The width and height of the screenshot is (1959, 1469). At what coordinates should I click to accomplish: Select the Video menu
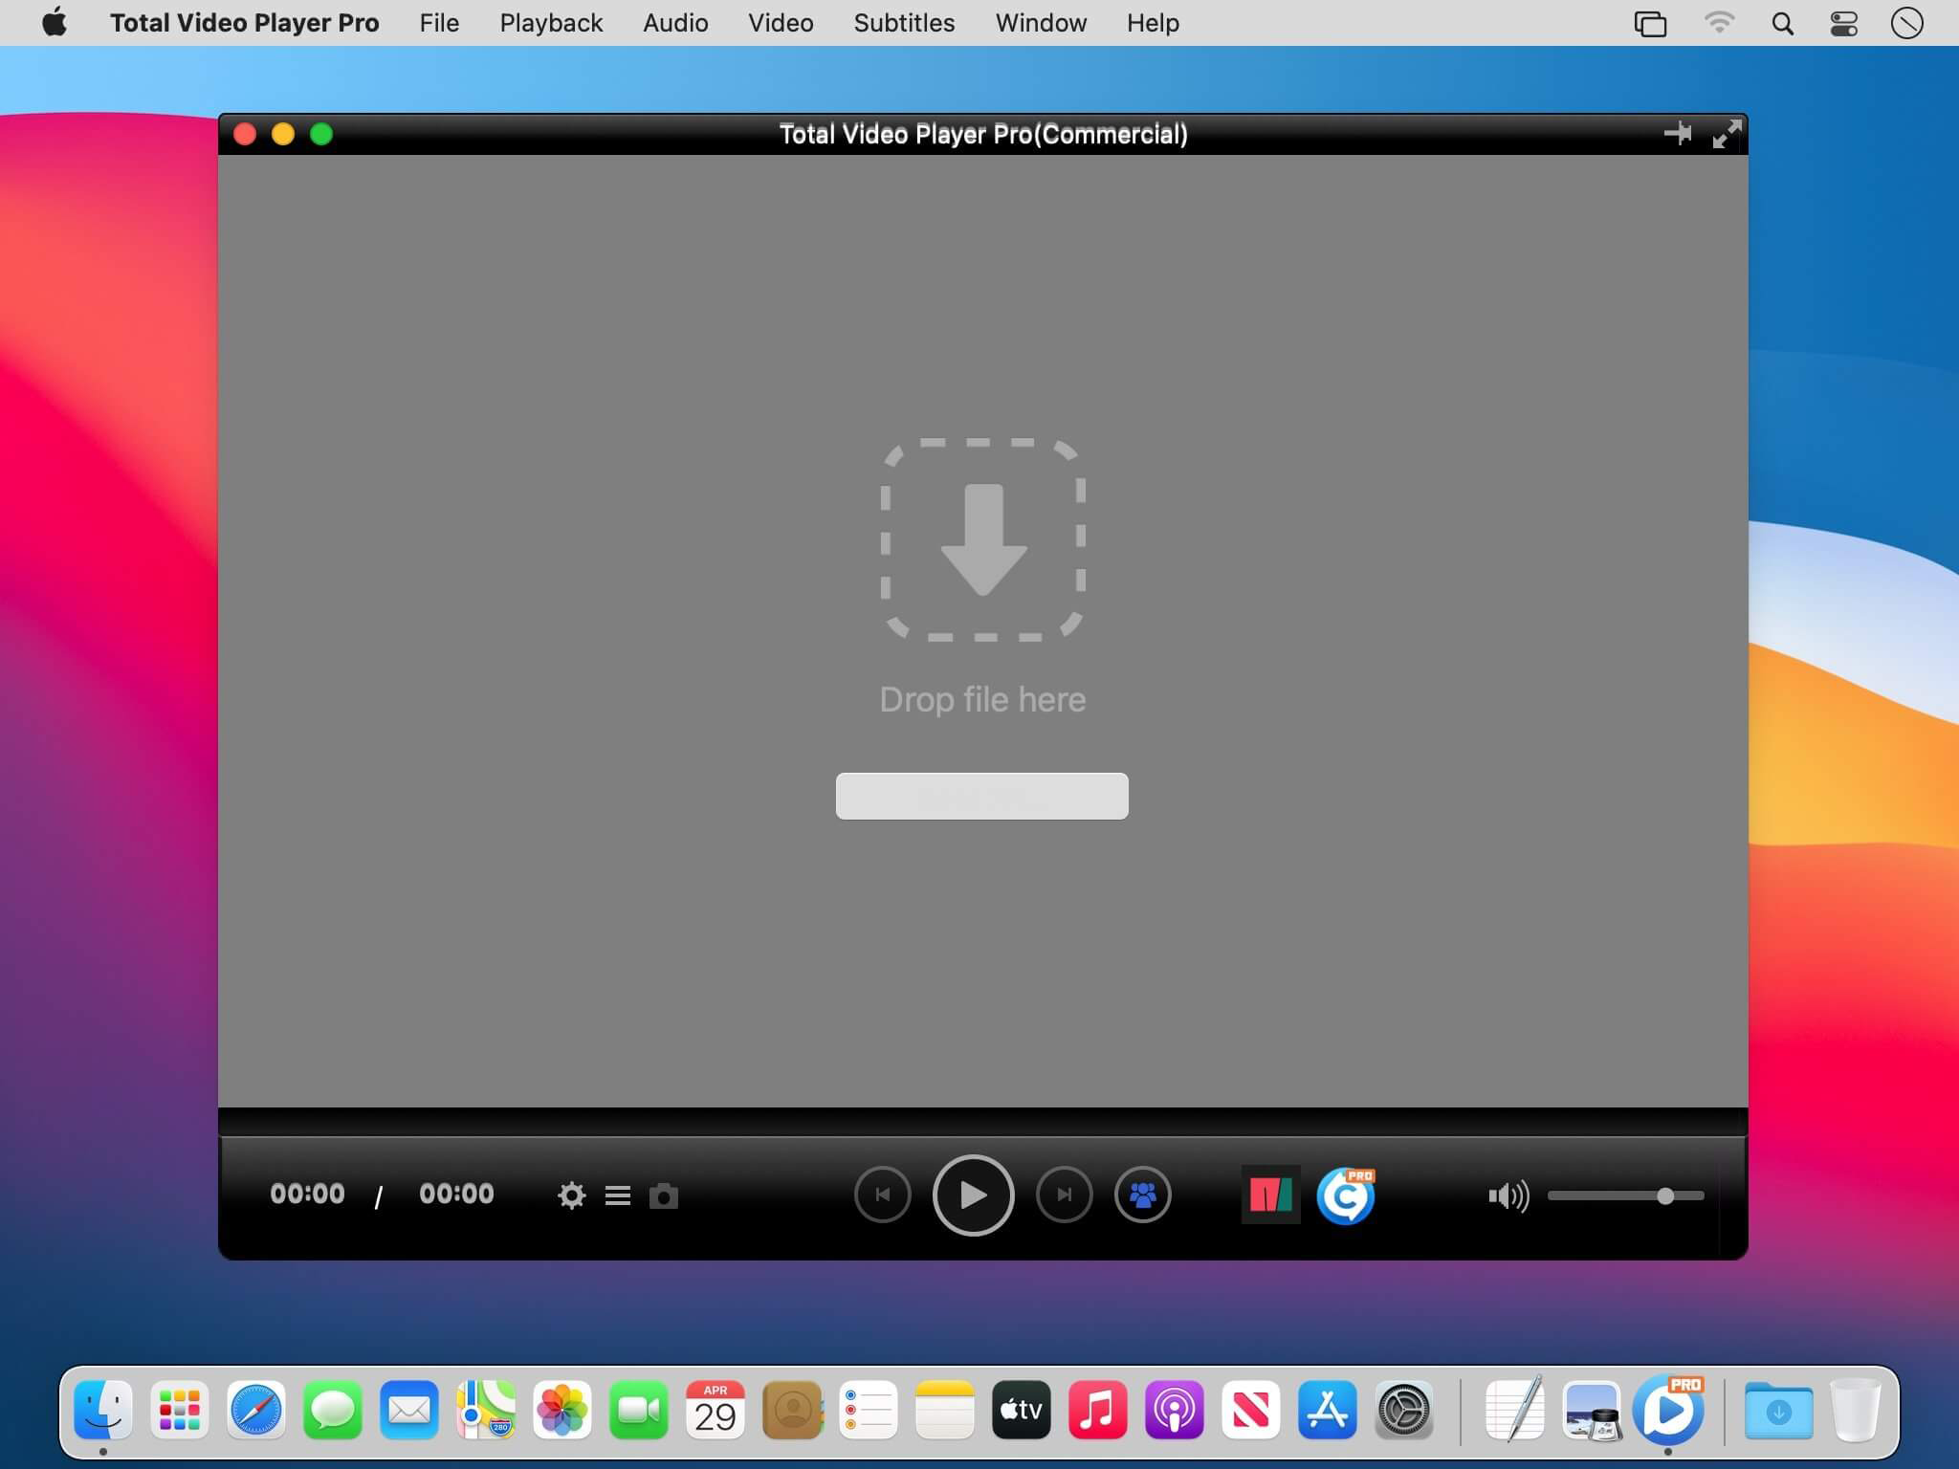click(x=780, y=23)
